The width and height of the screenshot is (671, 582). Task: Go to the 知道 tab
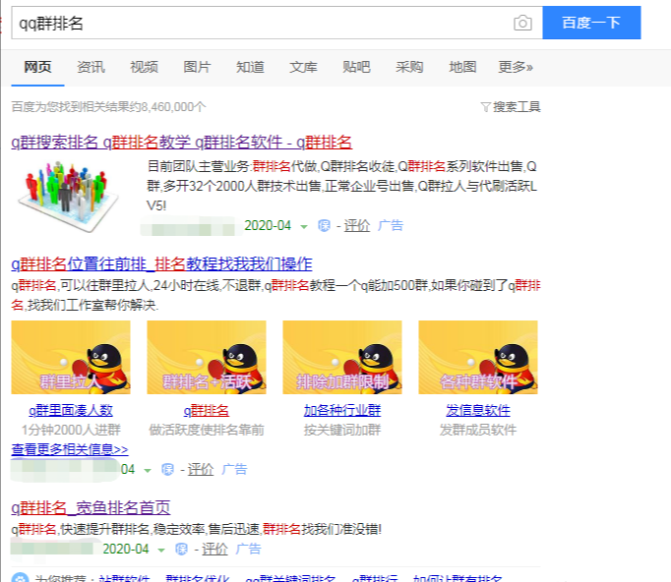pyautogui.click(x=250, y=67)
